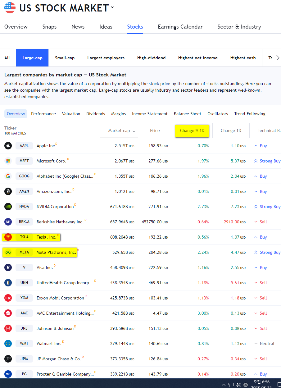Switch to Balance Sheet column set

[x=188, y=114]
